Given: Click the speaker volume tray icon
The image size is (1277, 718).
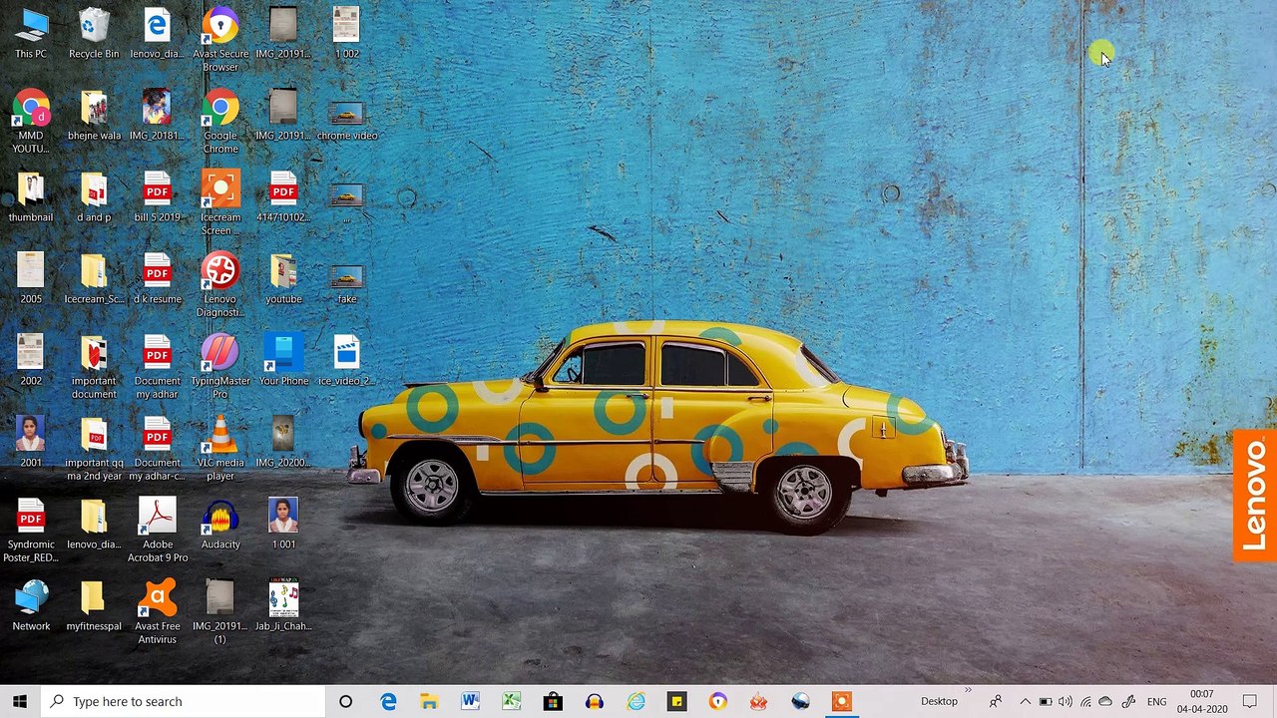Looking at the screenshot, I should coord(1065,701).
